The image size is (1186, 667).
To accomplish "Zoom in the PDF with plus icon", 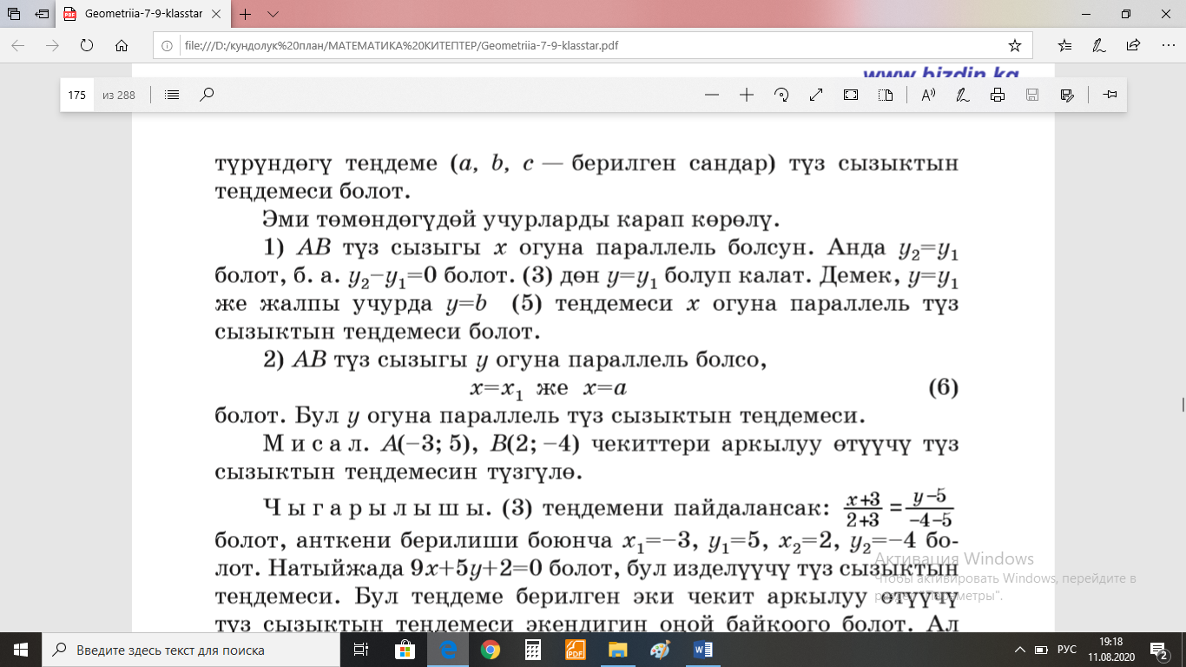I will coord(746,95).
